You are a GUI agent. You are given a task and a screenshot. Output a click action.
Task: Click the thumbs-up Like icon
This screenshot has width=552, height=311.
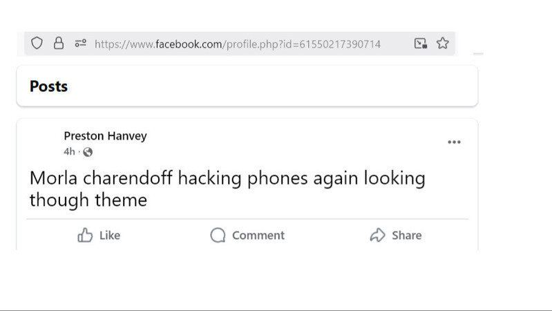coord(85,236)
